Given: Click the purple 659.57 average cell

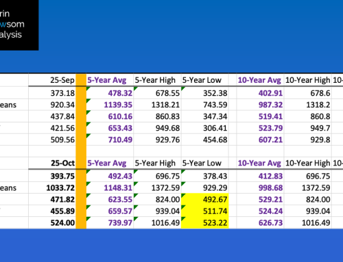Looking at the screenshot, I should click(110, 211).
